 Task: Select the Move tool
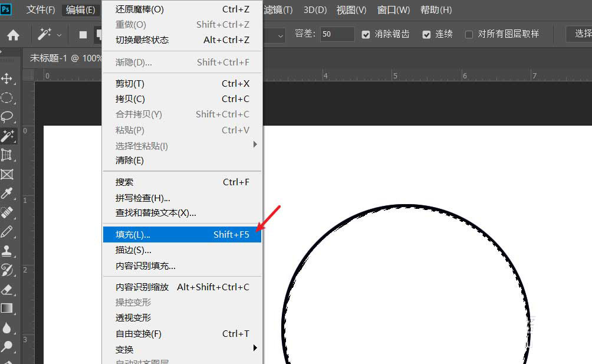pyautogui.click(x=7, y=78)
